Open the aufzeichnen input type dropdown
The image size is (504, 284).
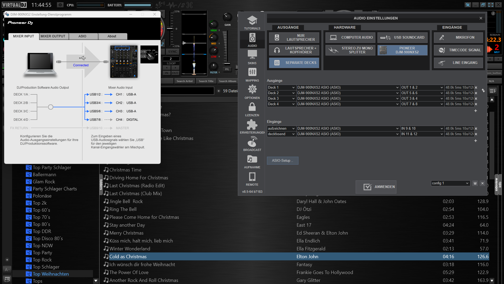point(281,129)
